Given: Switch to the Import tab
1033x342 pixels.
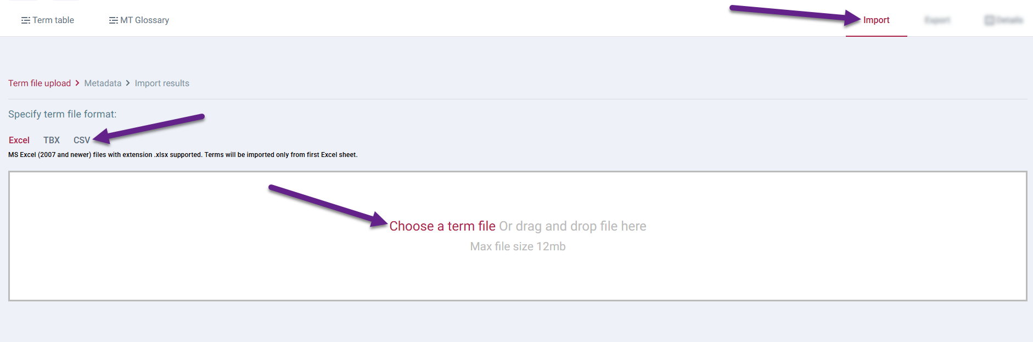Looking at the screenshot, I should pyautogui.click(x=876, y=20).
